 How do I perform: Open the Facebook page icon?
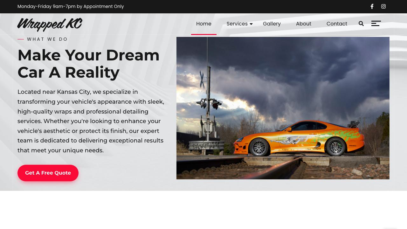(372, 6)
